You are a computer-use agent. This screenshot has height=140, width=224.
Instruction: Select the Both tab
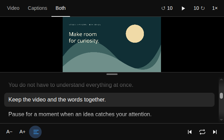pos(61,8)
